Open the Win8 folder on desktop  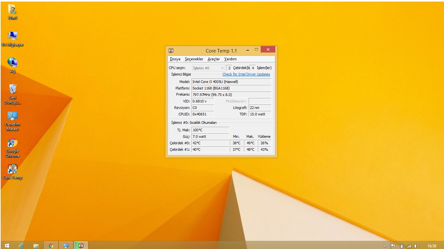pos(12,10)
